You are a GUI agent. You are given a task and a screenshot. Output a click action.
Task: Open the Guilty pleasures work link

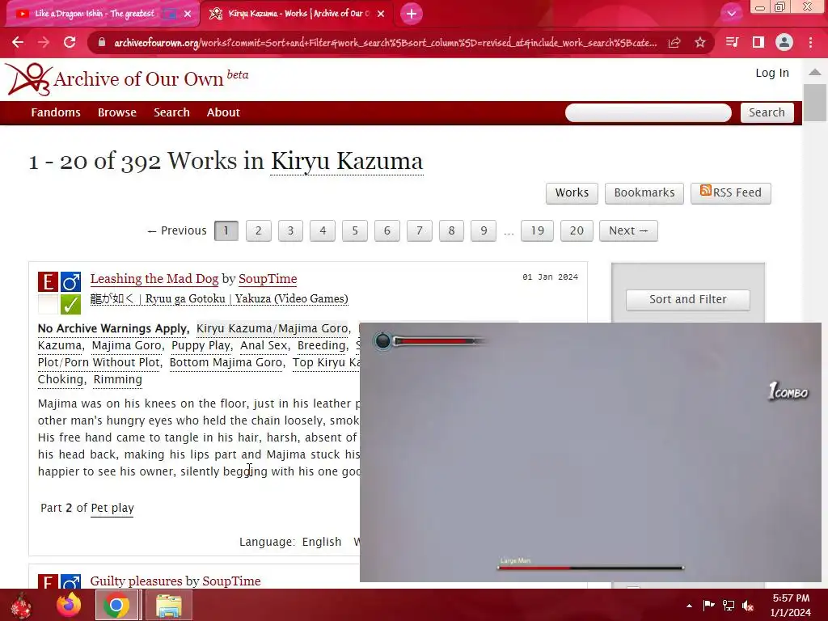(x=137, y=581)
